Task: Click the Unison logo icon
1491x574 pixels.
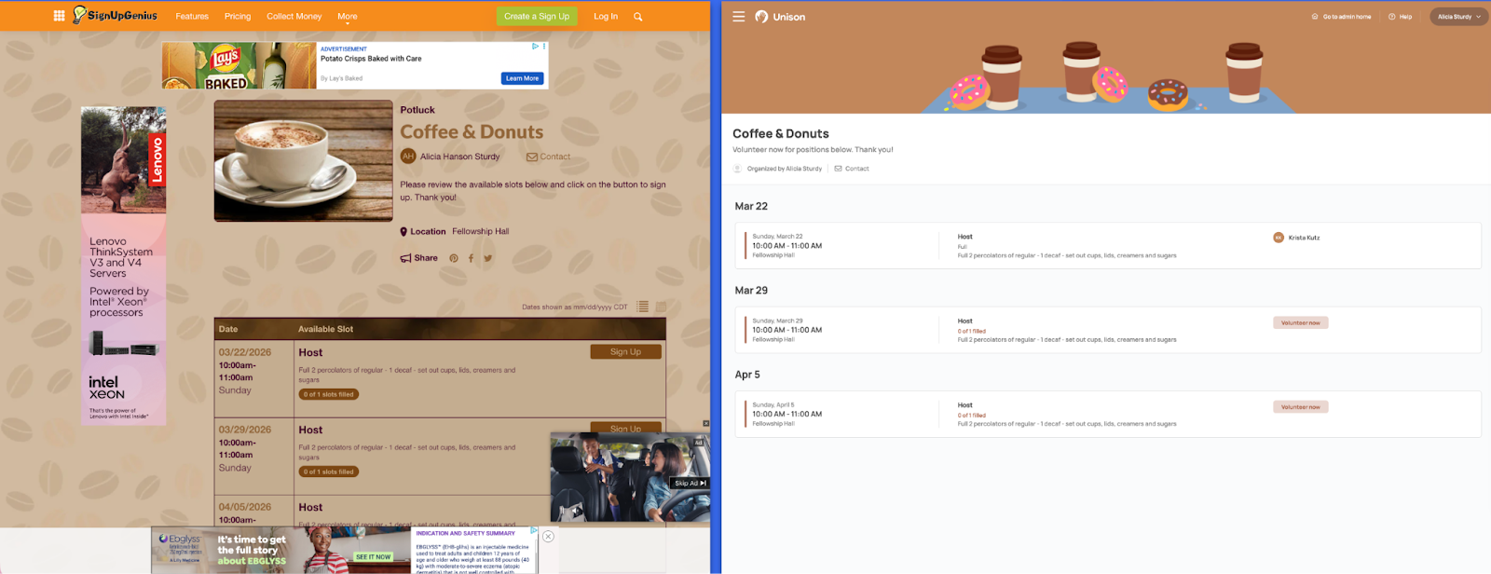Action: (x=761, y=17)
